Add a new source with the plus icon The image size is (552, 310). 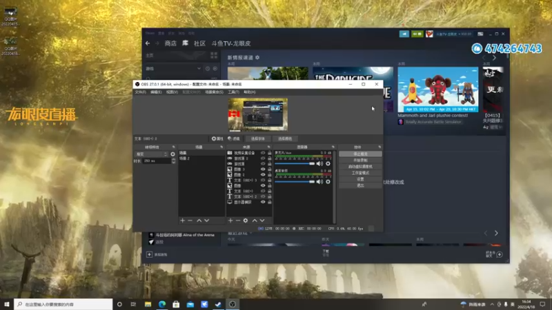coord(230,220)
